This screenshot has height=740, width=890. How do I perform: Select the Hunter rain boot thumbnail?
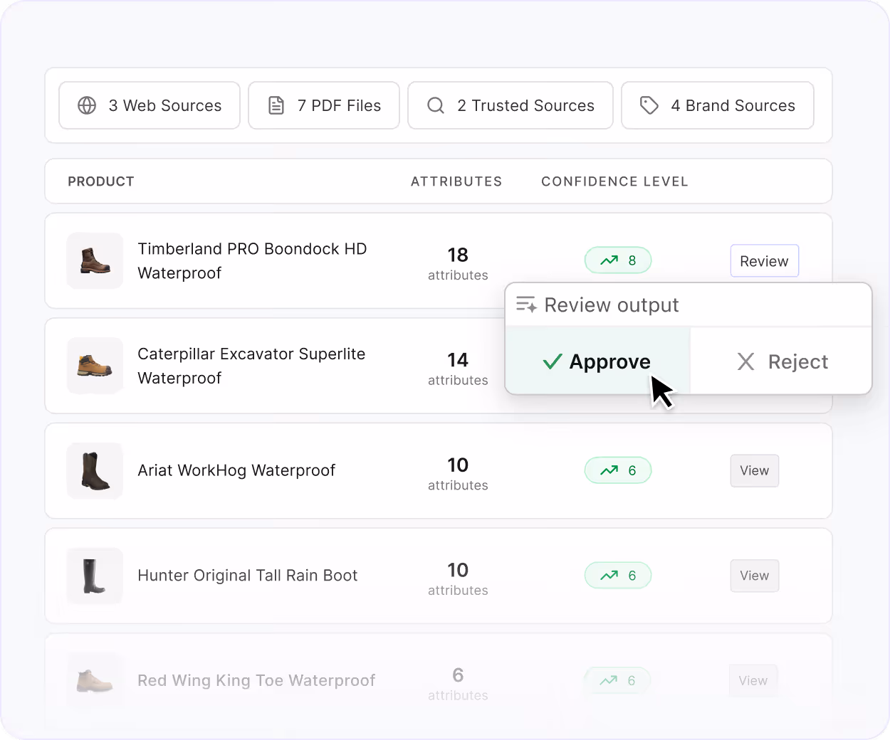(95, 576)
